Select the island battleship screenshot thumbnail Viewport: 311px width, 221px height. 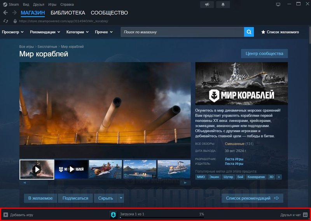(140, 169)
